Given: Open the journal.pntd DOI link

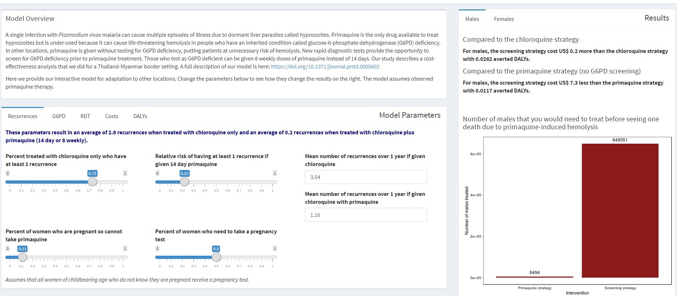Looking at the screenshot, I should click(325, 67).
